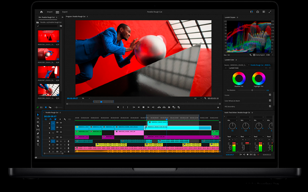Select the Hand tool
The width and height of the screenshot is (308, 192).
coord(38,141)
